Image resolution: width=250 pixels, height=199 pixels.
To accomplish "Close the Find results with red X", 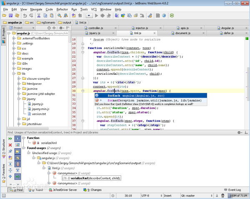I will [10, 145].
